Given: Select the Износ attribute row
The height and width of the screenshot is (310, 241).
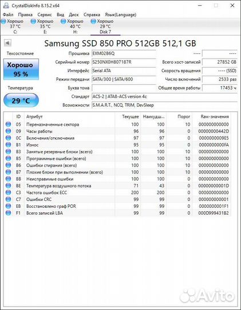Looking at the screenshot, I should (x=117, y=145).
